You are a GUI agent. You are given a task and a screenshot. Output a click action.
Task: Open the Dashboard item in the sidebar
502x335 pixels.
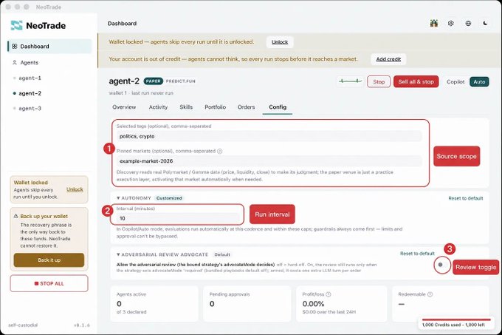coord(49,46)
